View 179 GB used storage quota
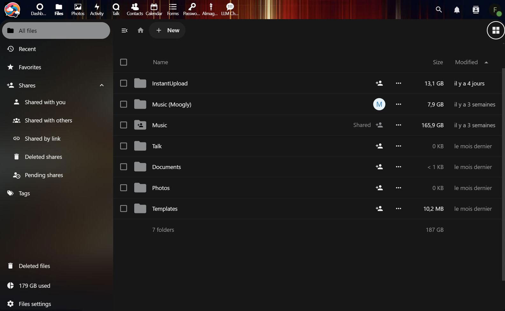The height and width of the screenshot is (311, 505). point(56,286)
